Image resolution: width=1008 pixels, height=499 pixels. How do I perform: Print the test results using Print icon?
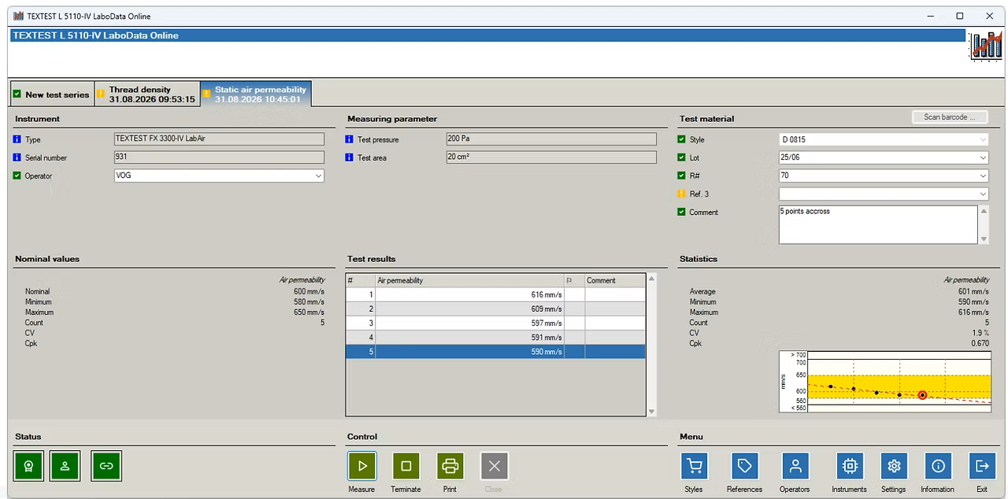(450, 466)
